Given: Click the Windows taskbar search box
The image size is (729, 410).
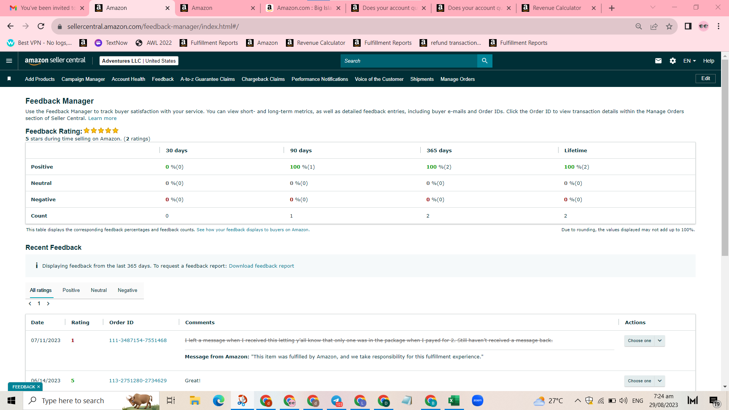Looking at the screenshot, I should coord(91,401).
